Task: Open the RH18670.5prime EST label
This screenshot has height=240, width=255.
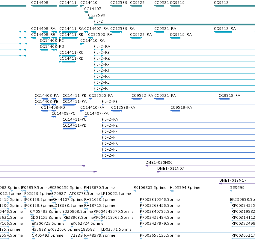Action: [x=99, y=188]
